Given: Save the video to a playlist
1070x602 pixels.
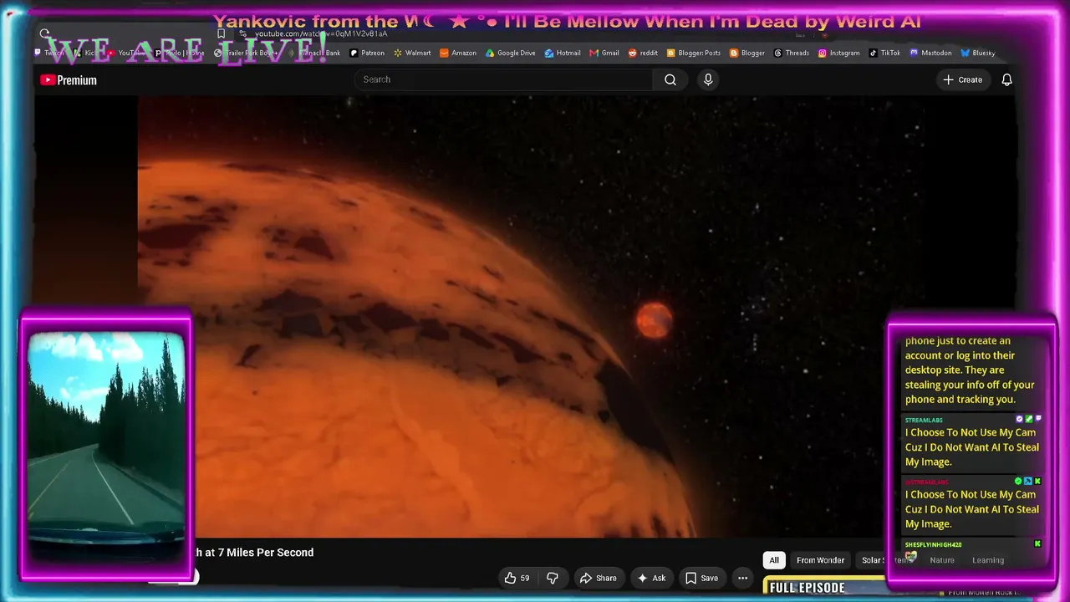Looking at the screenshot, I should point(701,578).
